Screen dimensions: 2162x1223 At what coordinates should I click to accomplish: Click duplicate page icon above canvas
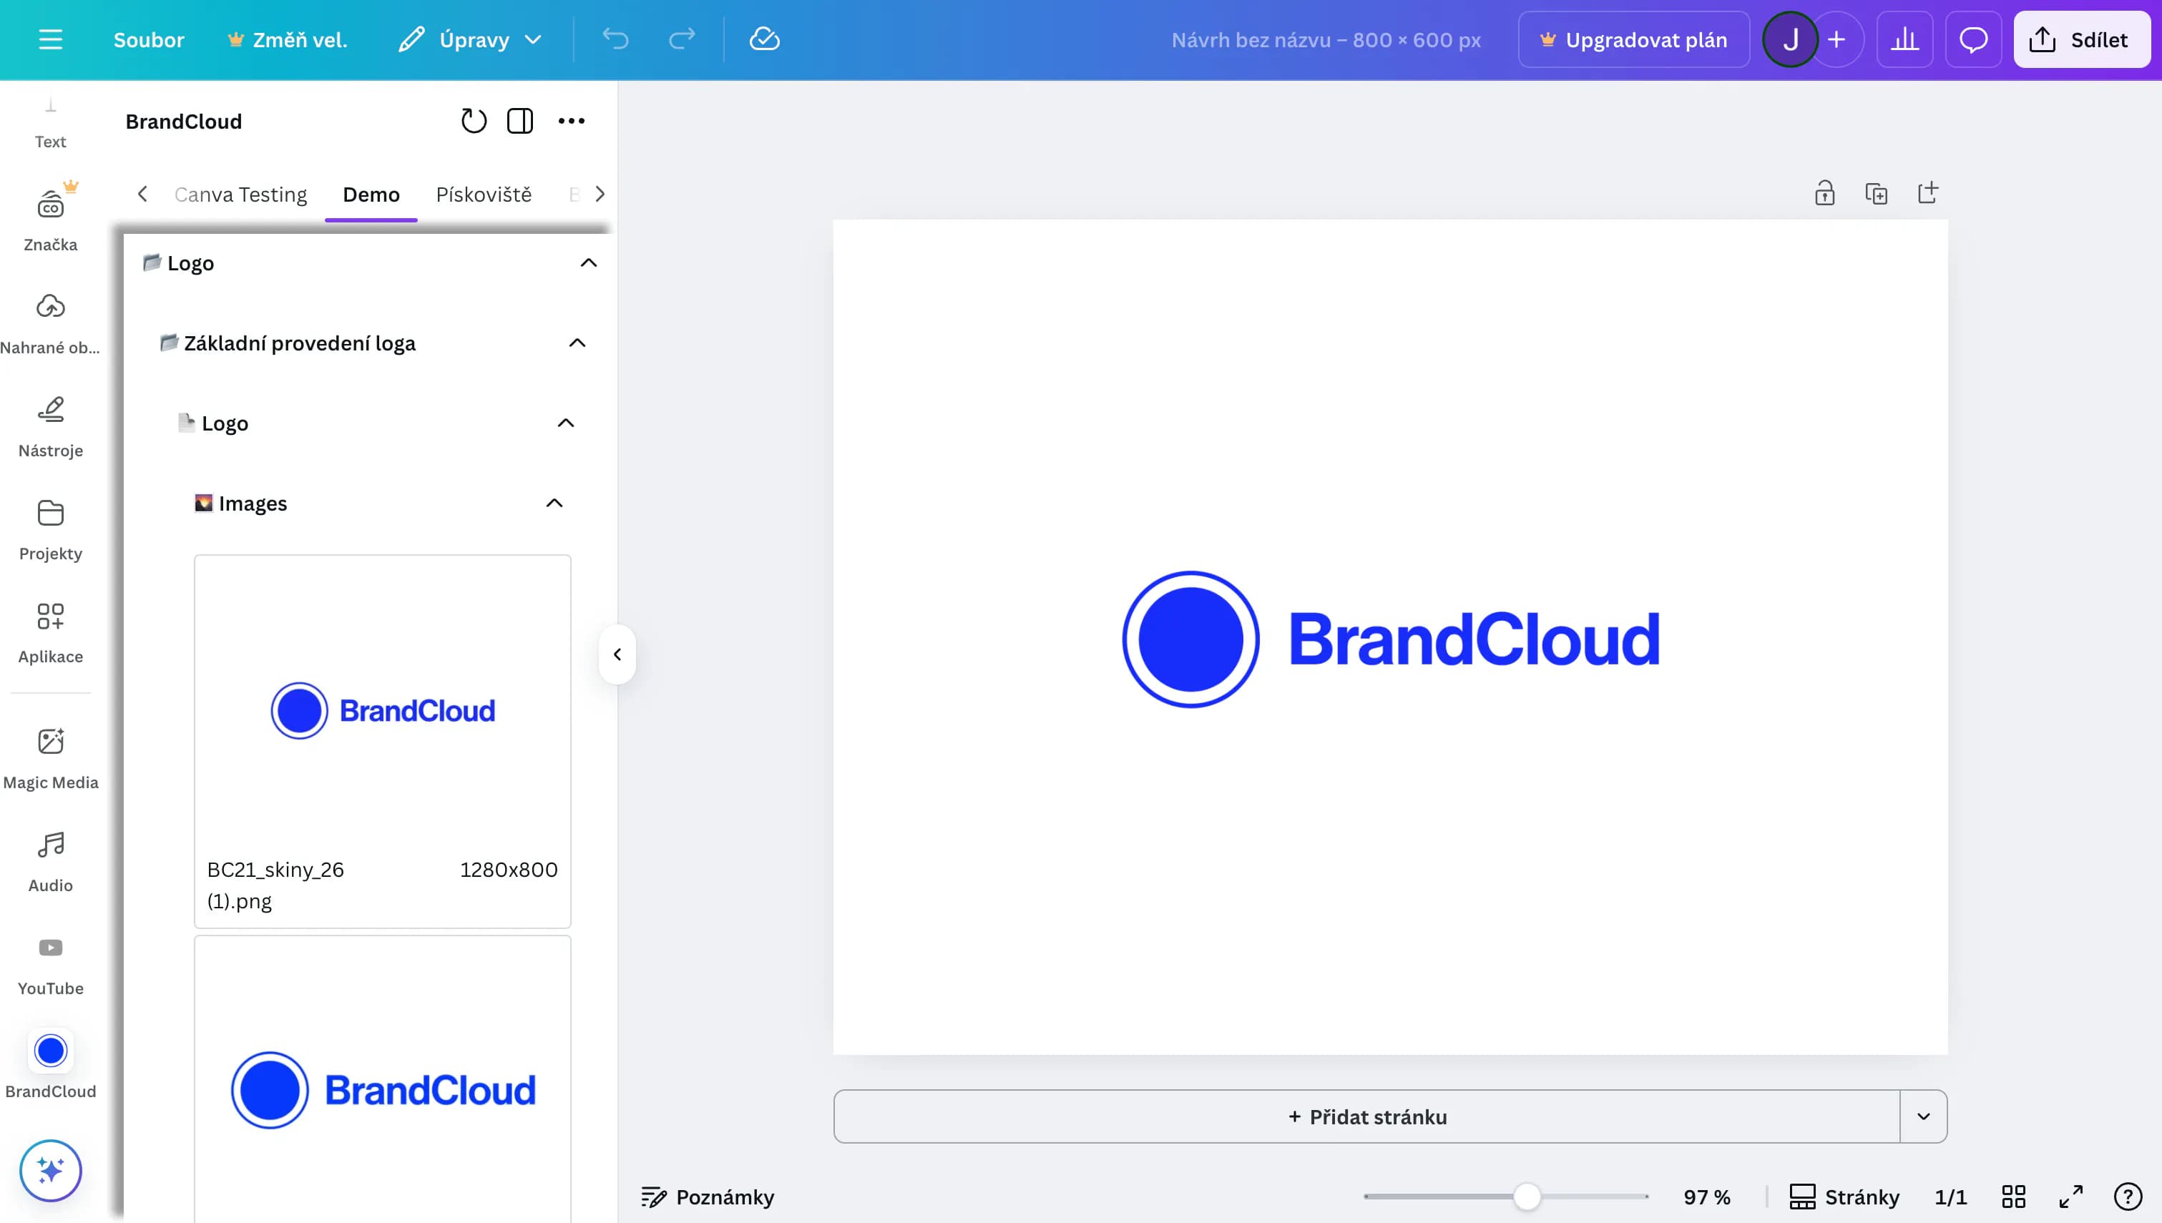tap(1876, 194)
